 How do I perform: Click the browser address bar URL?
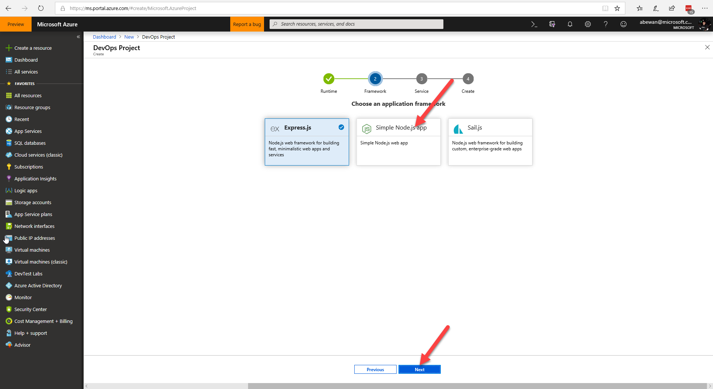133,8
